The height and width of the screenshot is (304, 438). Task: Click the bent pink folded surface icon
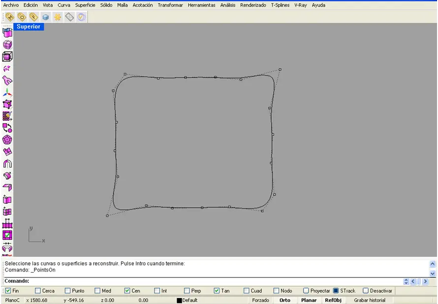tap(7, 188)
